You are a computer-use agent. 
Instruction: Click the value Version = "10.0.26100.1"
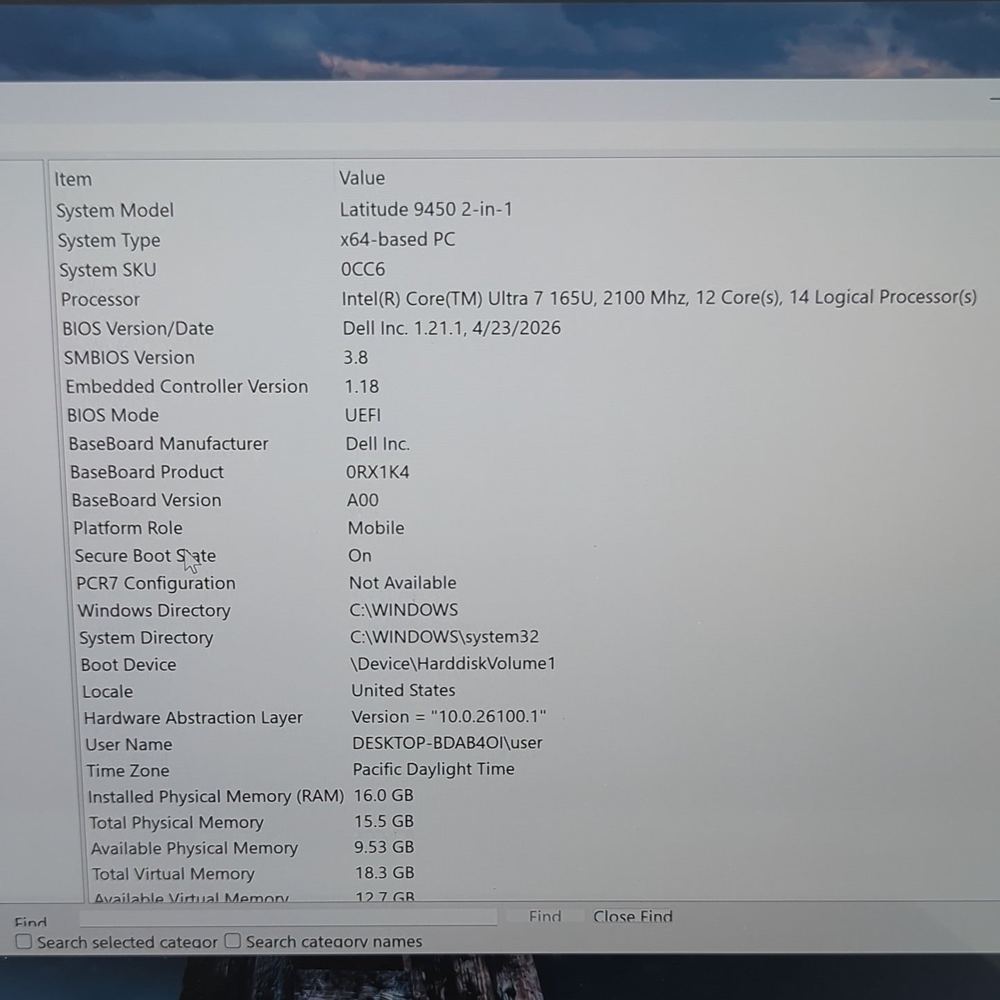coord(449,717)
